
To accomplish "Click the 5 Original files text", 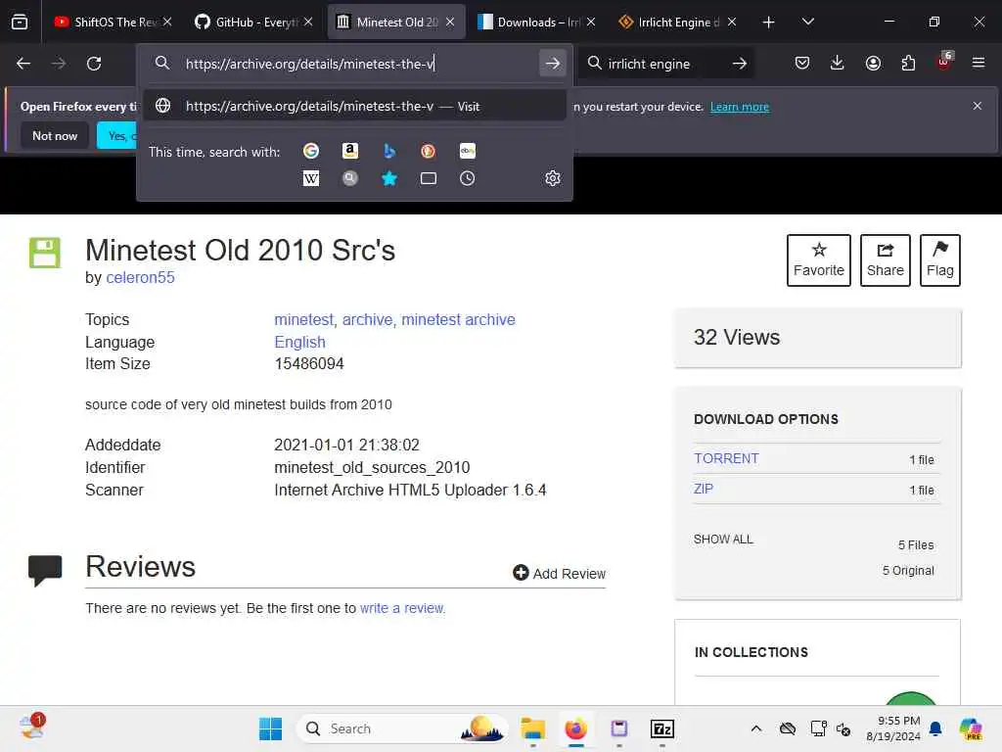I will [908, 571].
